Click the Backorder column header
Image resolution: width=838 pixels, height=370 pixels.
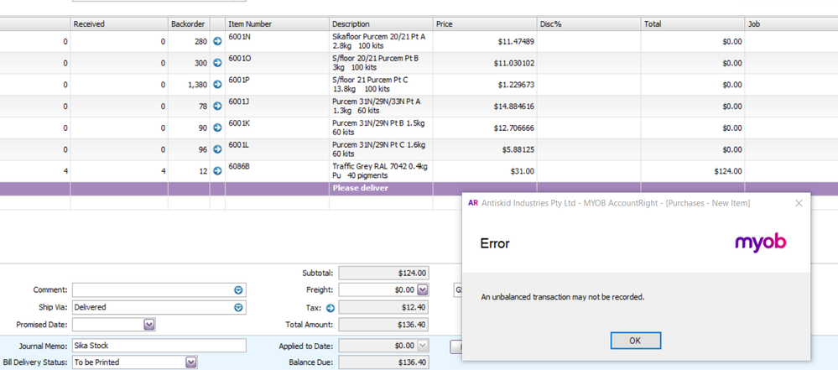coord(188,24)
